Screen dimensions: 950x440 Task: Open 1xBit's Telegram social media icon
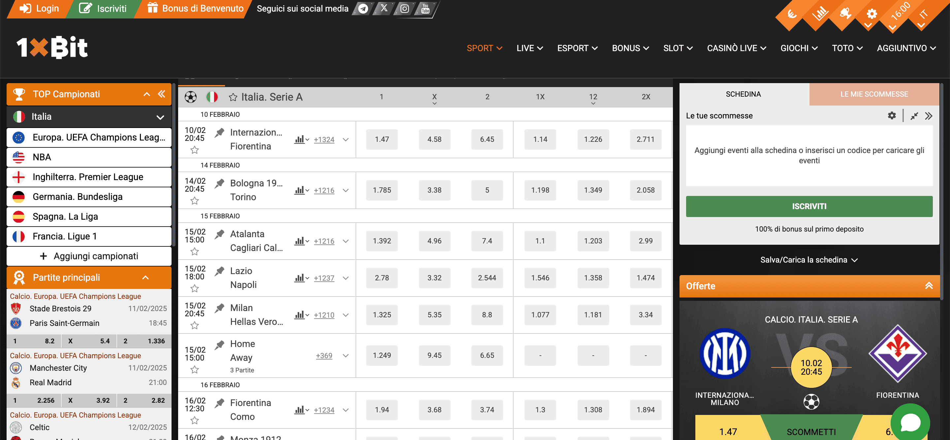click(x=362, y=9)
